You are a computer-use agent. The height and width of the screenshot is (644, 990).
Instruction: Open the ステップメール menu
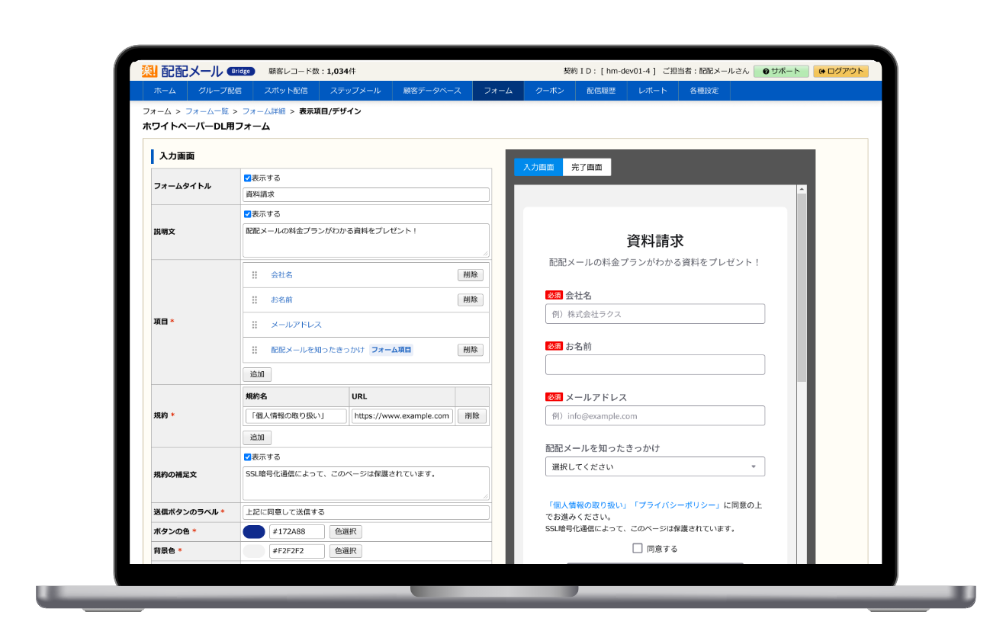point(355,91)
